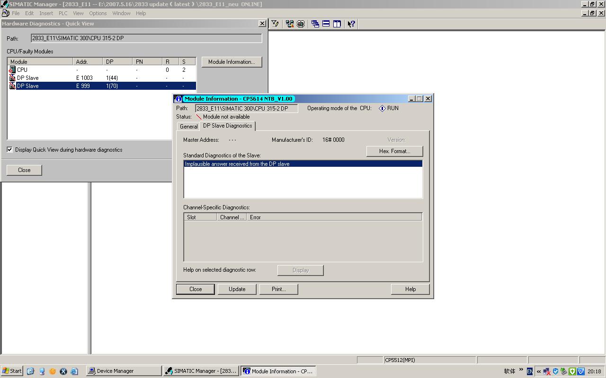
Task: Click the Hex. Format button
Action: click(x=394, y=151)
